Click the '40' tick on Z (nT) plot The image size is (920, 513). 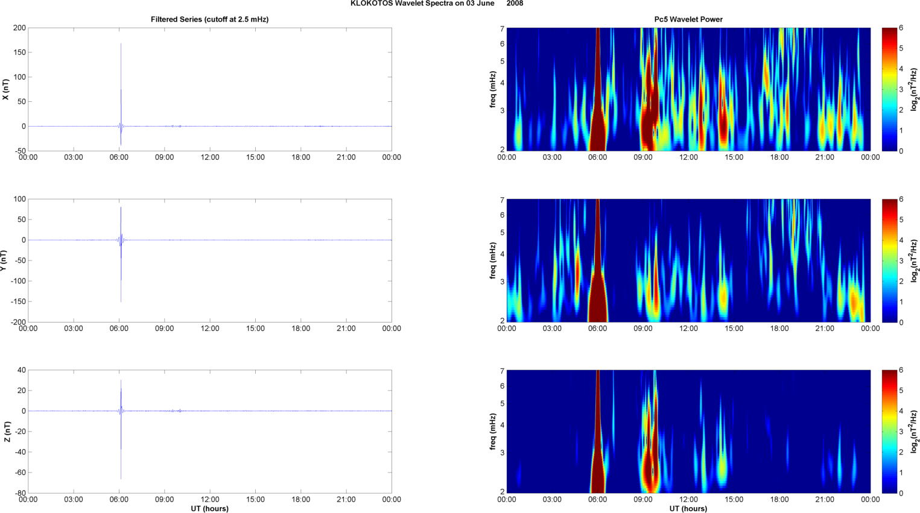click(22, 371)
